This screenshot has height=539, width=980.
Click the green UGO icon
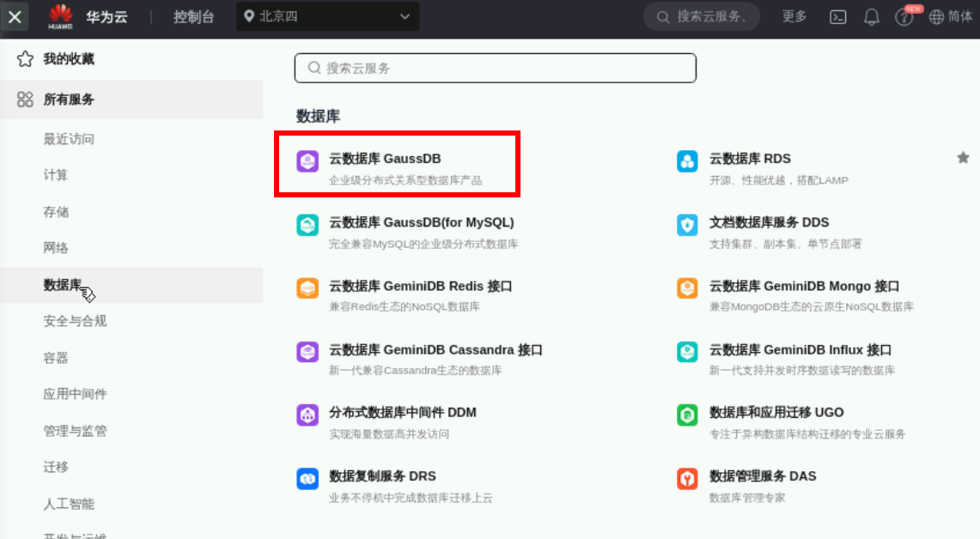(687, 415)
